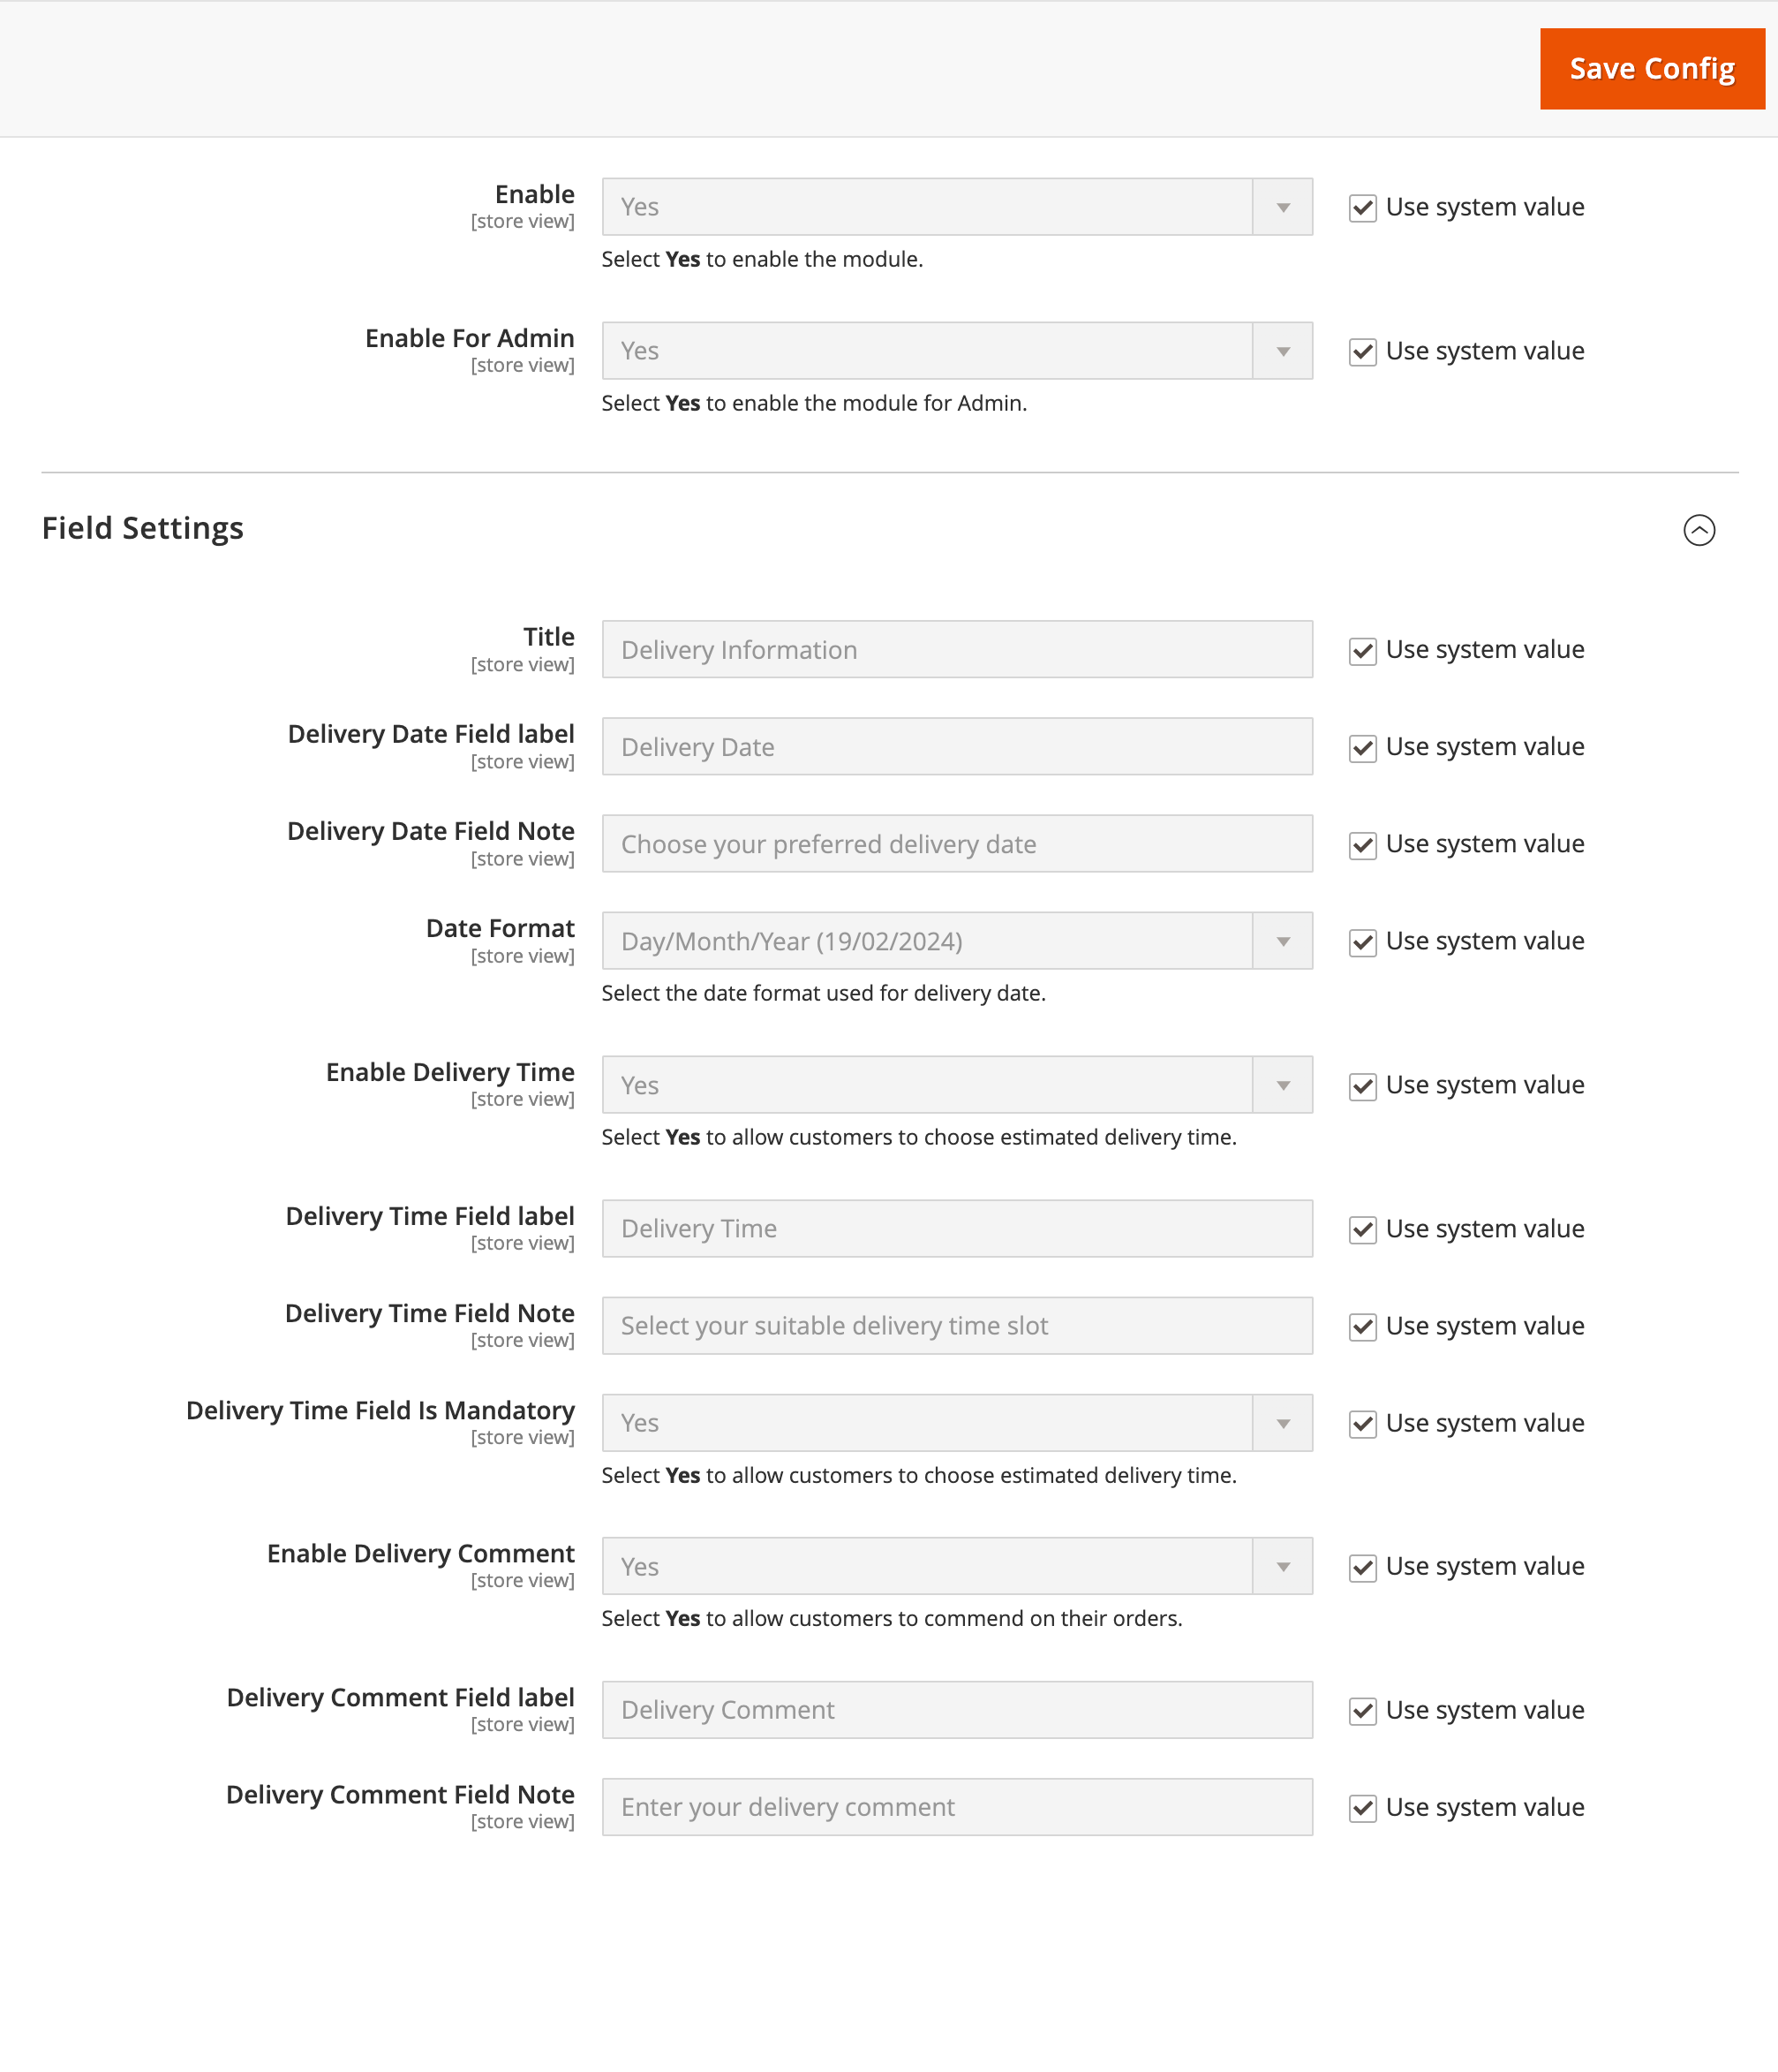Toggle Use system value for Date Format
The image size is (1778, 2072).
(x=1364, y=941)
